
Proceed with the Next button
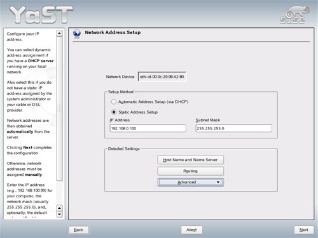[x=303, y=230]
